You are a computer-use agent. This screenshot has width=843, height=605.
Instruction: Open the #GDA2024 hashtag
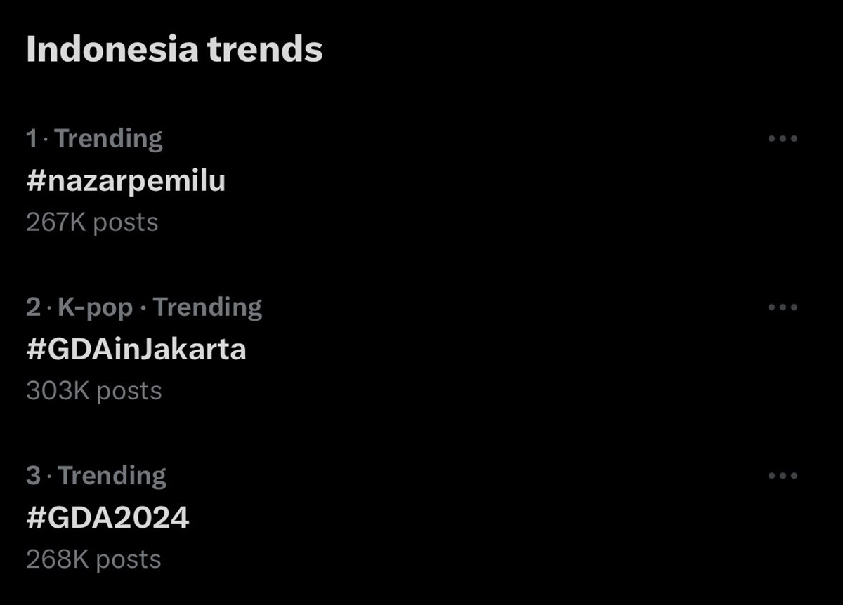pos(107,517)
